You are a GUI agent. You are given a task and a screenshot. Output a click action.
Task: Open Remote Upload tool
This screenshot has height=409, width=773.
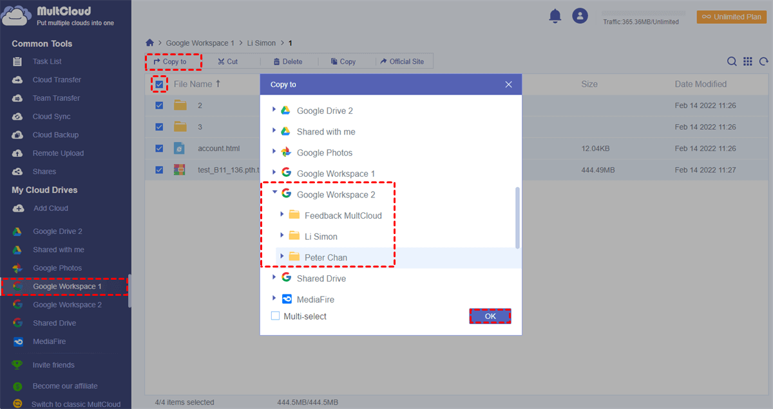(x=58, y=153)
